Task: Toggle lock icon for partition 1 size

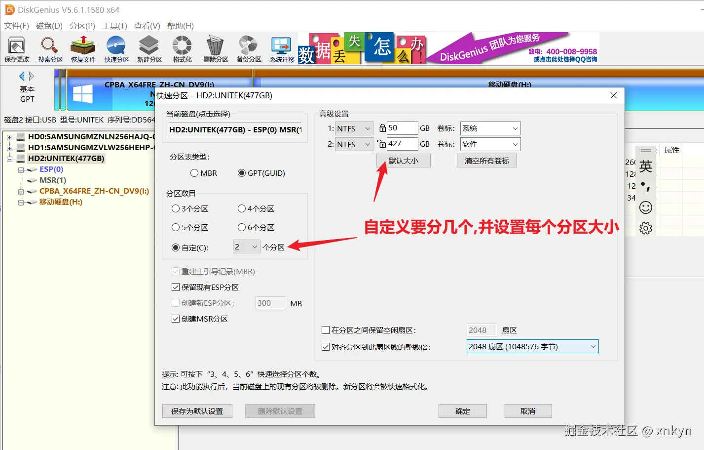Action: tap(382, 128)
